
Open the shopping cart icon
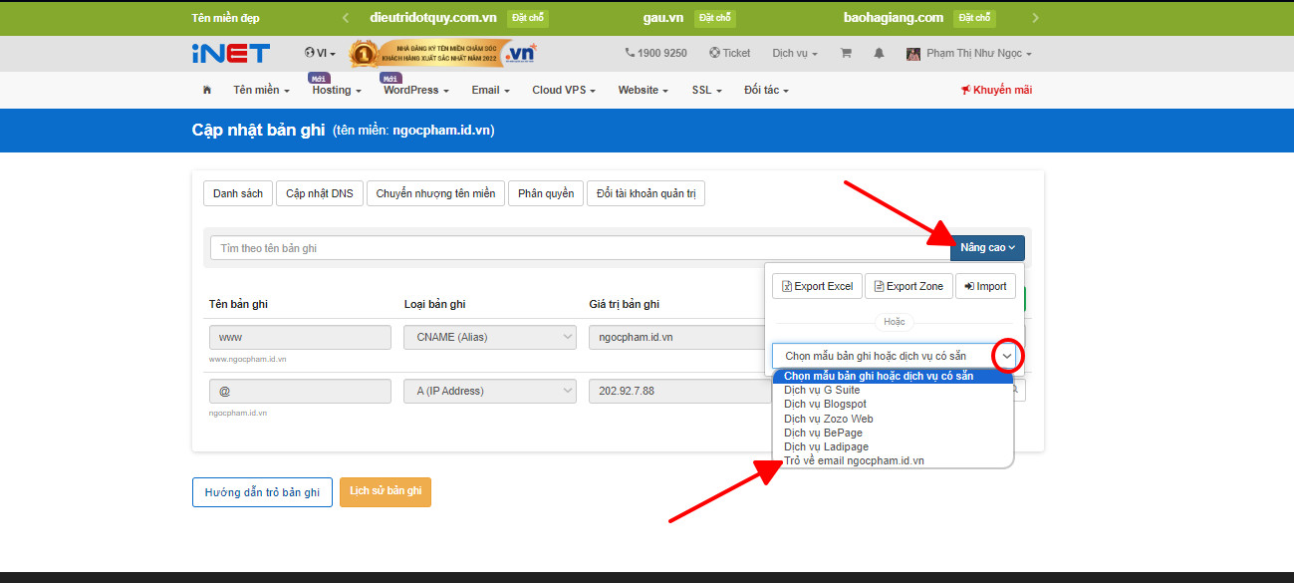(846, 53)
